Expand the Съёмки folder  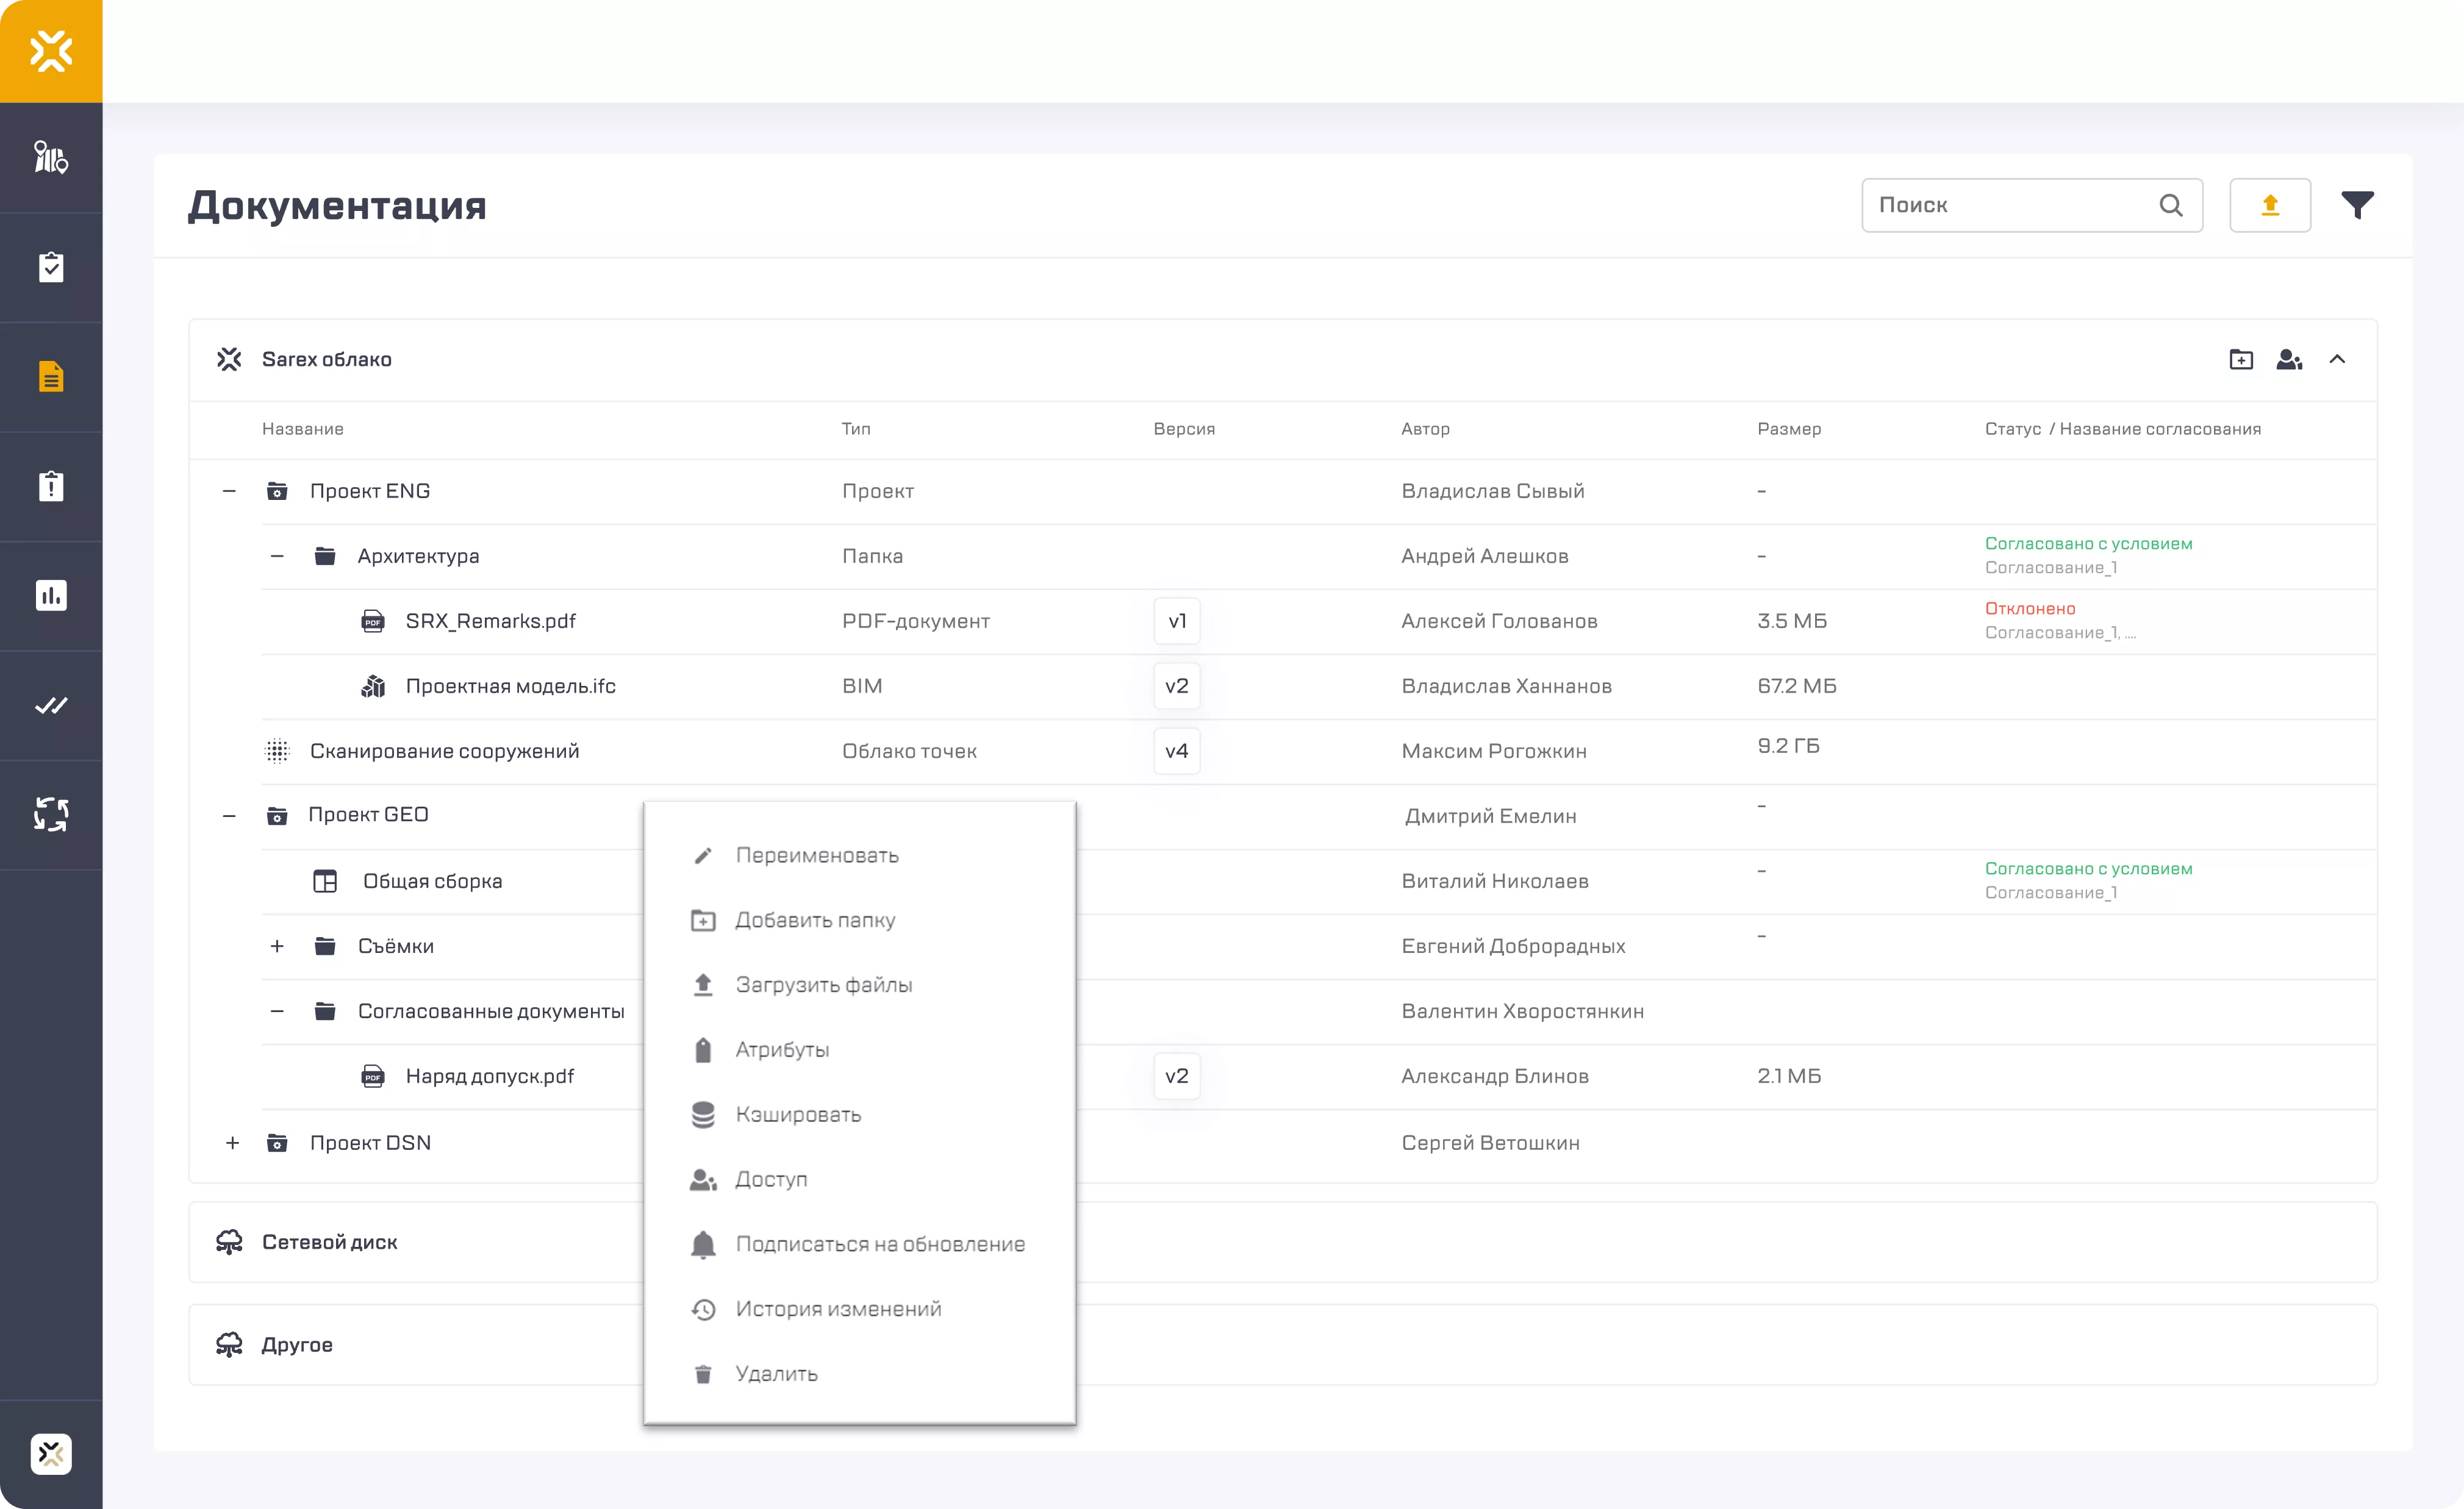coord(277,946)
